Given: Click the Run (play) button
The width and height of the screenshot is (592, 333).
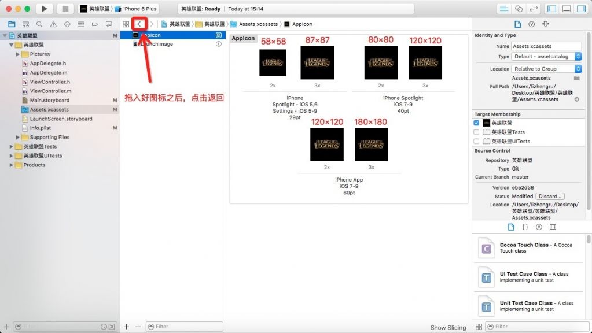Looking at the screenshot, I should 45,9.
